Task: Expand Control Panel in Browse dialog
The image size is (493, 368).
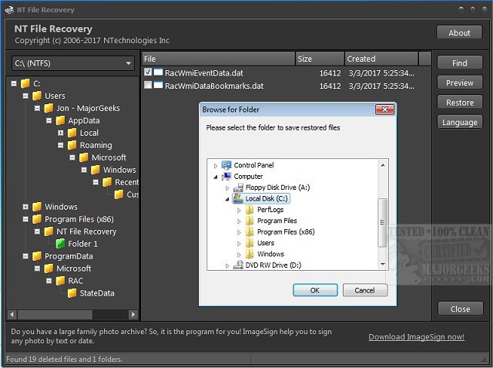Action: click(x=216, y=166)
